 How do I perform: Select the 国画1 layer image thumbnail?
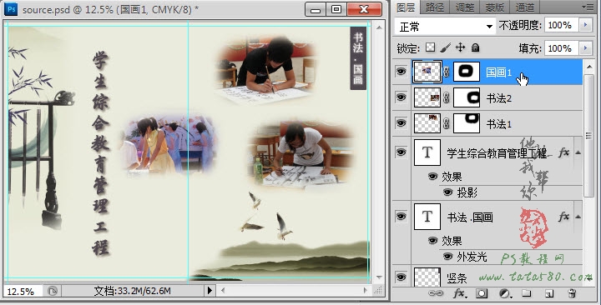coord(427,72)
